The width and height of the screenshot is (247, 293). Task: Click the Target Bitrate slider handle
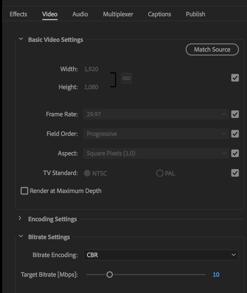[110, 275]
